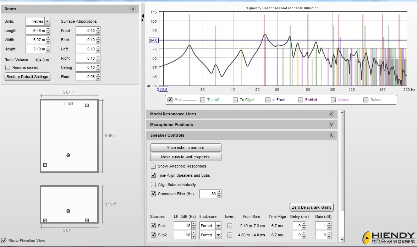The width and height of the screenshot is (417, 247).
Task: Select the rear-left subwoofer icon in plan view
Action: tap(45, 165)
